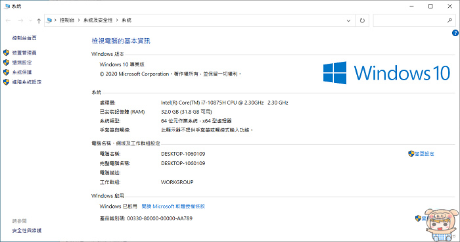Open 遠端設定 link
Screen dimensions: 460x242
[22, 62]
